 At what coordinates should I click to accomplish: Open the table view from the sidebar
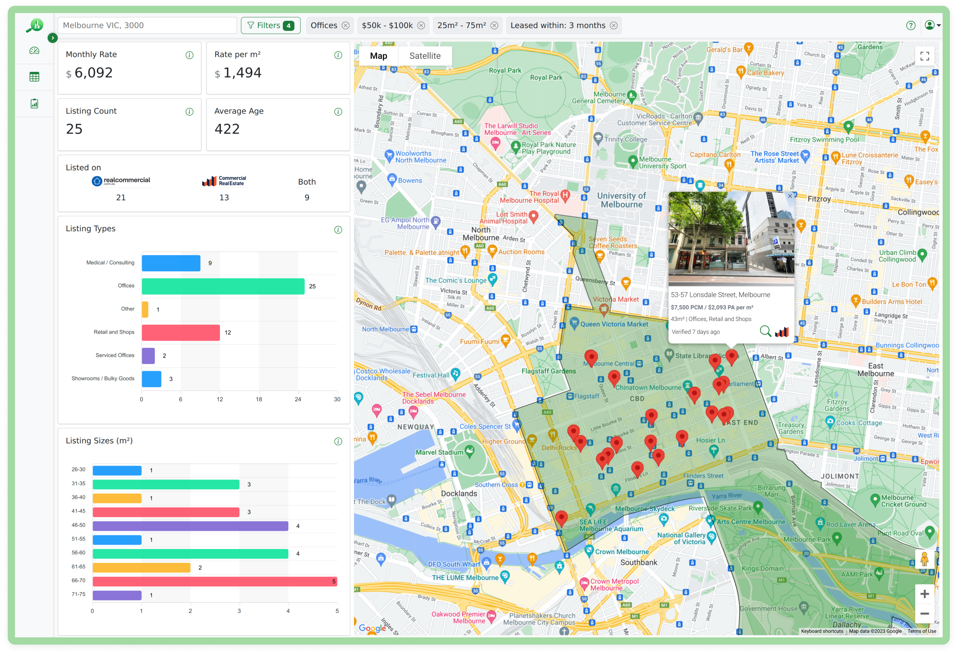(35, 76)
